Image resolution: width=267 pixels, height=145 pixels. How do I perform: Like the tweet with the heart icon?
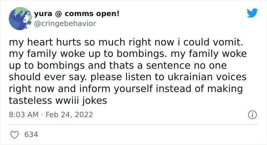click(x=14, y=135)
